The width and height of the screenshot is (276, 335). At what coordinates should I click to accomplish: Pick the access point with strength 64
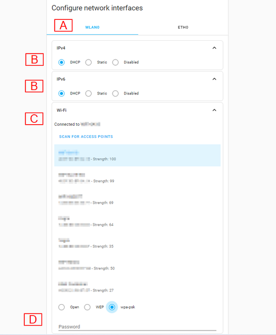click(137, 221)
